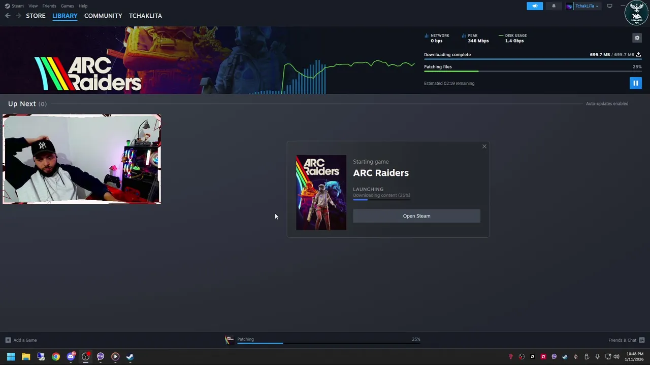This screenshot has width=650, height=365.
Task: Click the microphone tray icon
Action: 597,356
